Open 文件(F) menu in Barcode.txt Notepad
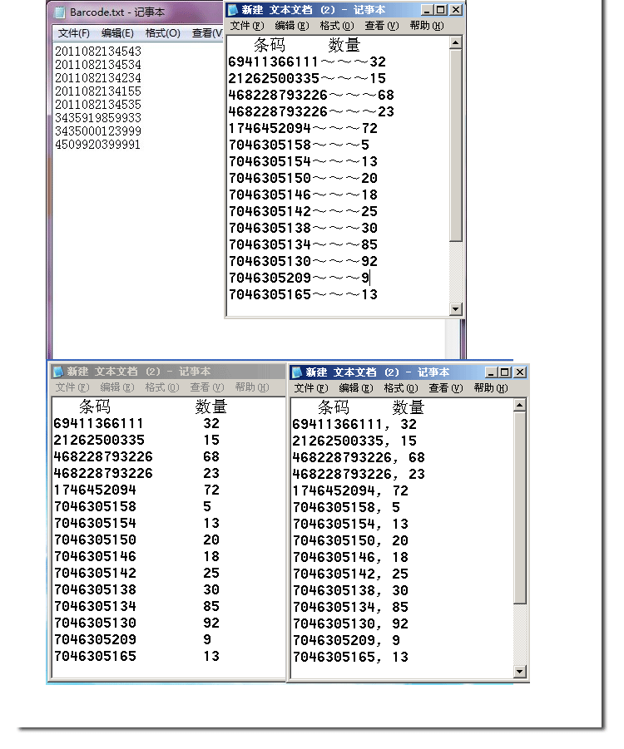Viewport: 624px width, 749px height. pos(74,33)
